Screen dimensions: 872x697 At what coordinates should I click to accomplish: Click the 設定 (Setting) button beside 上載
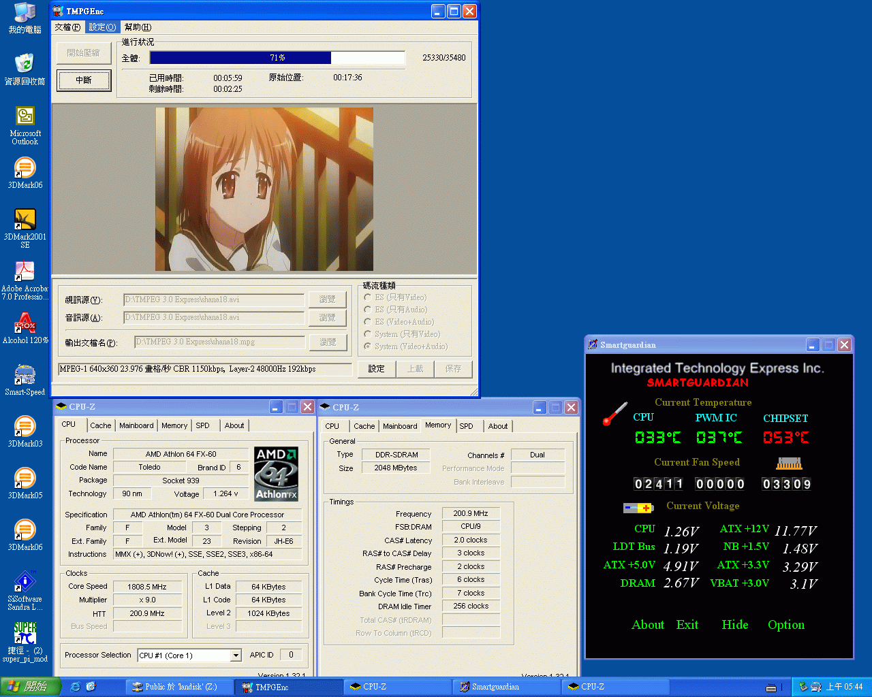coord(377,369)
